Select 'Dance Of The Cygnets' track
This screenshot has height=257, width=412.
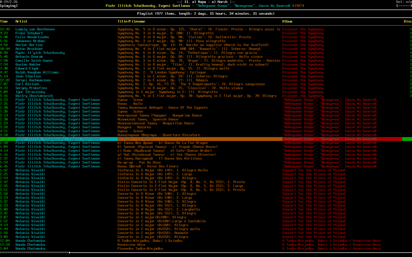click(206, 108)
